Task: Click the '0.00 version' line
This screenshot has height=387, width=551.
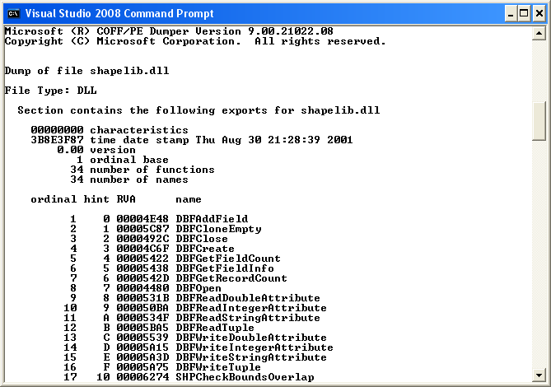Action: click(x=96, y=150)
